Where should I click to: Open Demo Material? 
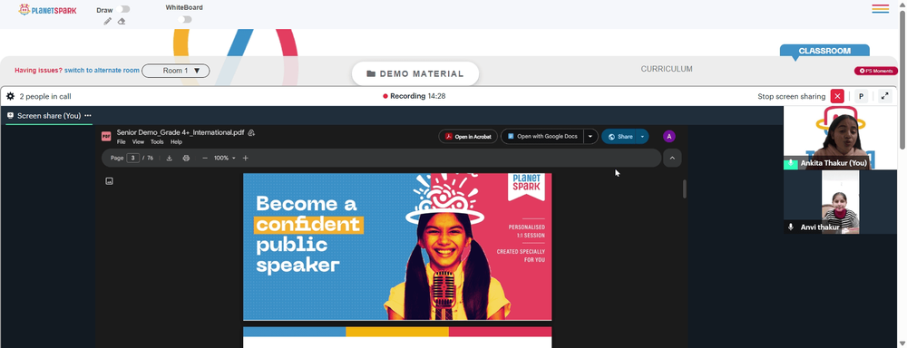415,74
